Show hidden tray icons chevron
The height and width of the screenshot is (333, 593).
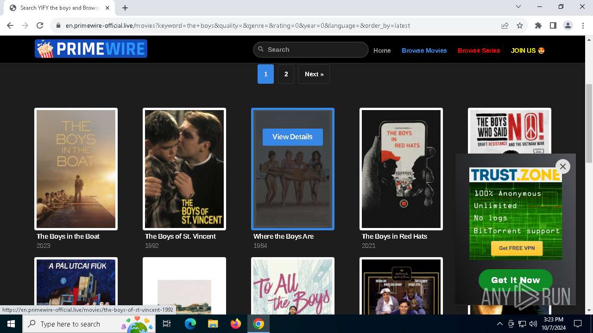click(x=499, y=324)
